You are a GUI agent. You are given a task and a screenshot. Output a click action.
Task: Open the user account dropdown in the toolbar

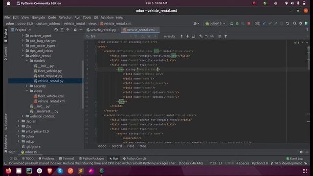coord(196,23)
